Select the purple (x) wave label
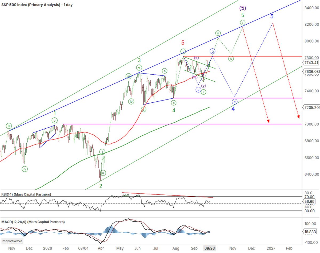 pos(196,58)
